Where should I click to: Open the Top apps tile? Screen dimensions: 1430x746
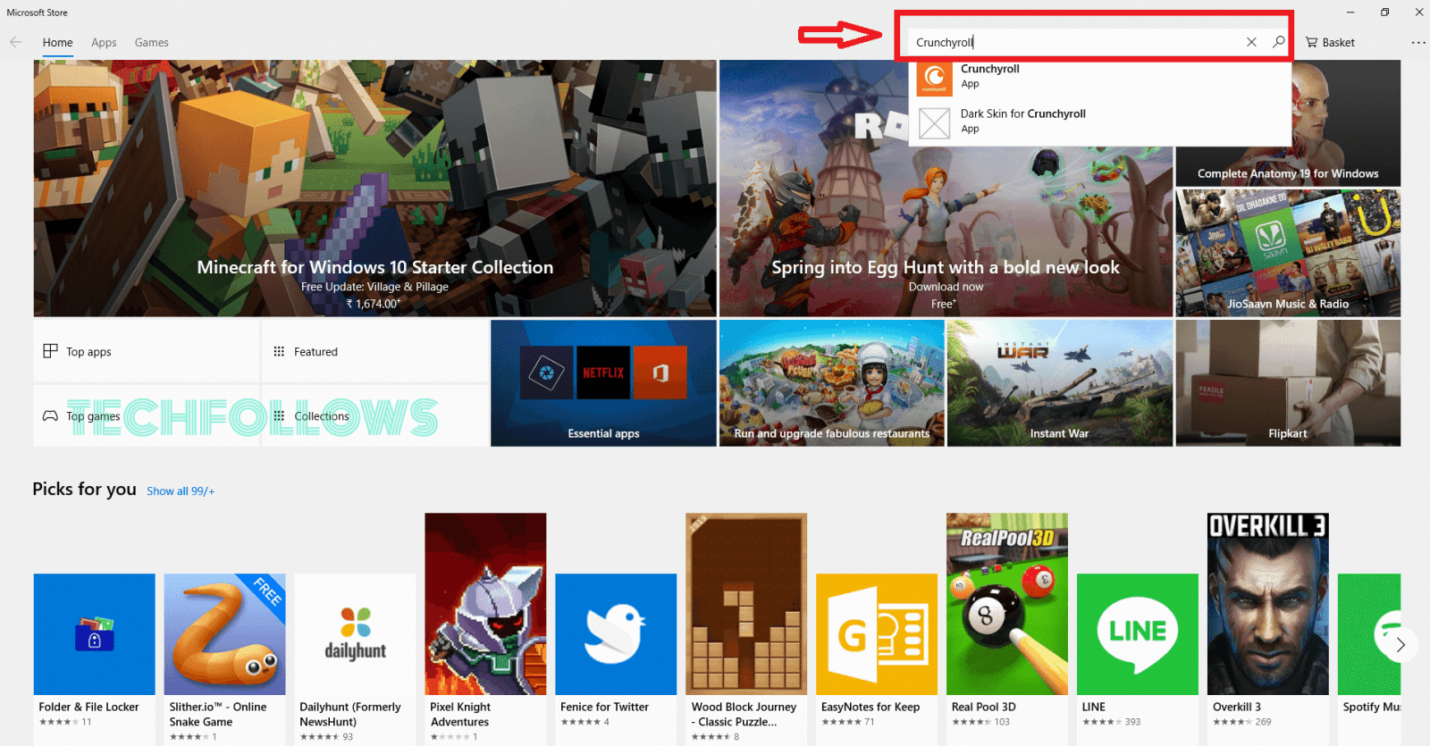[x=147, y=351]
